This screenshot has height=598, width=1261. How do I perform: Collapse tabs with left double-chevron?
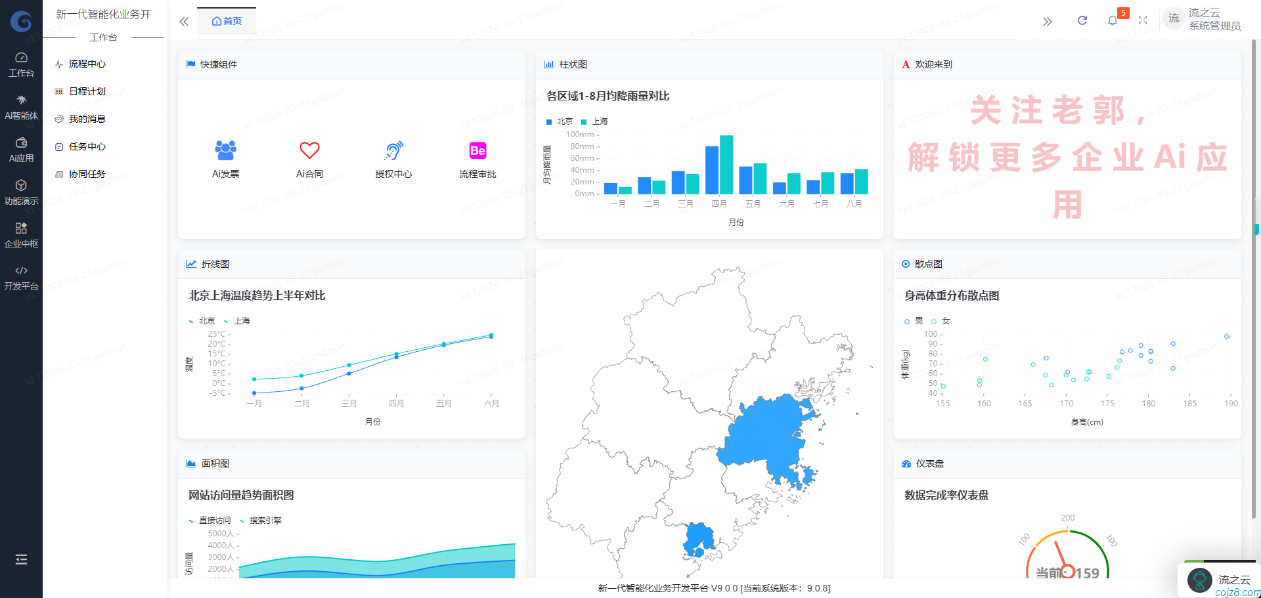tap(184, 22)
